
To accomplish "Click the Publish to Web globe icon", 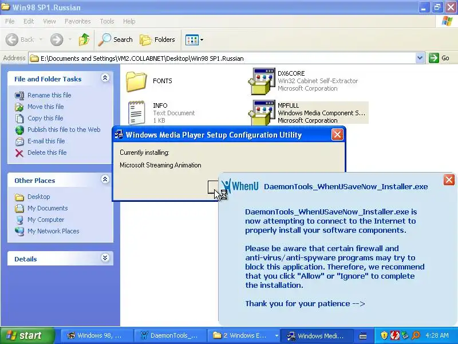I will pyautogui.click(x=19, y=130).
